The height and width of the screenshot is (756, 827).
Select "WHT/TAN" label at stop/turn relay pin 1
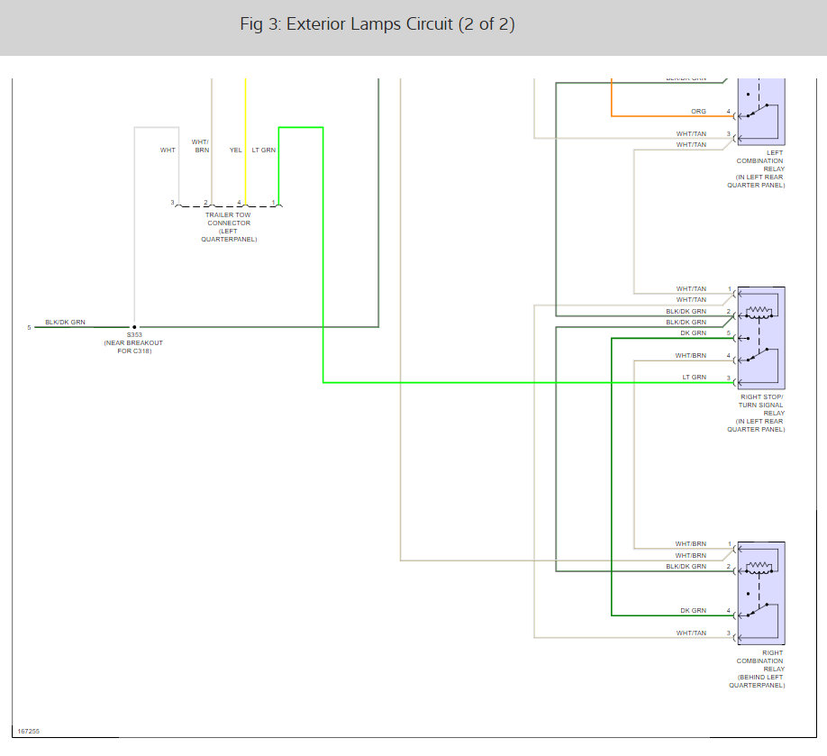pos(691,289)
